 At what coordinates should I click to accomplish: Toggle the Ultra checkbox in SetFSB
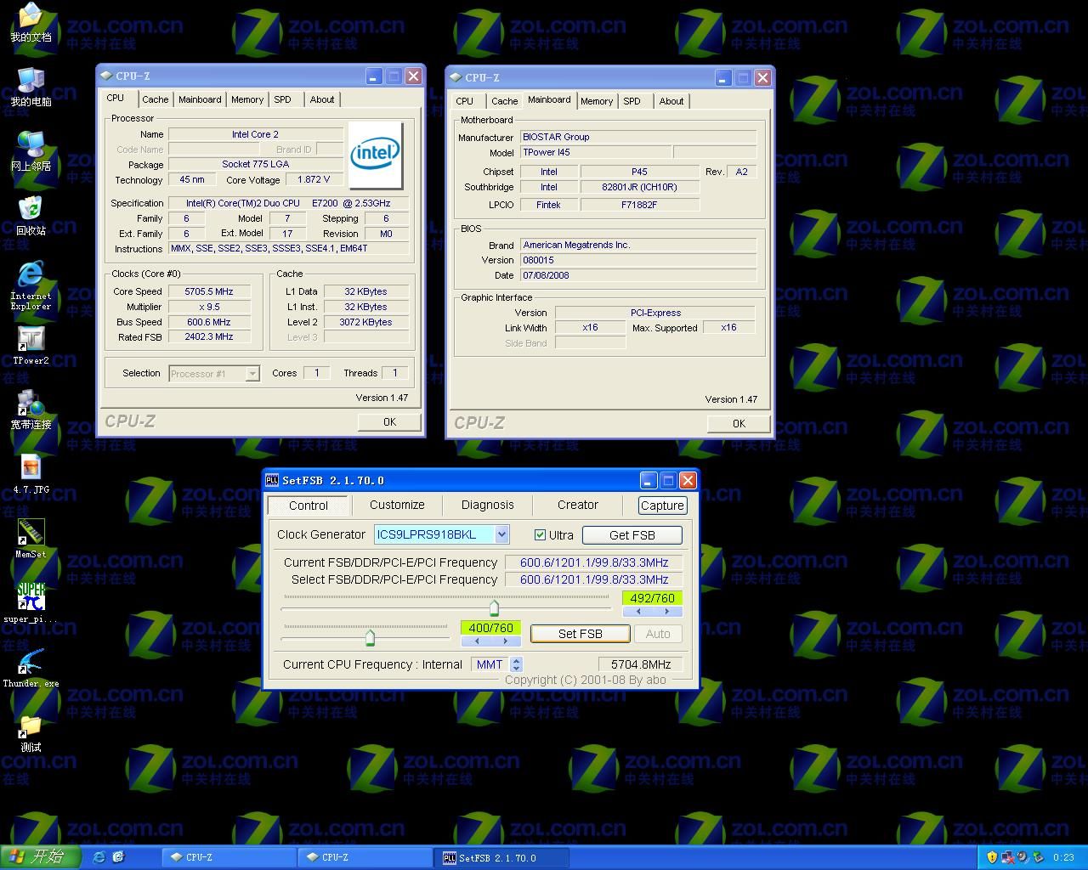(x=540, y=534)
